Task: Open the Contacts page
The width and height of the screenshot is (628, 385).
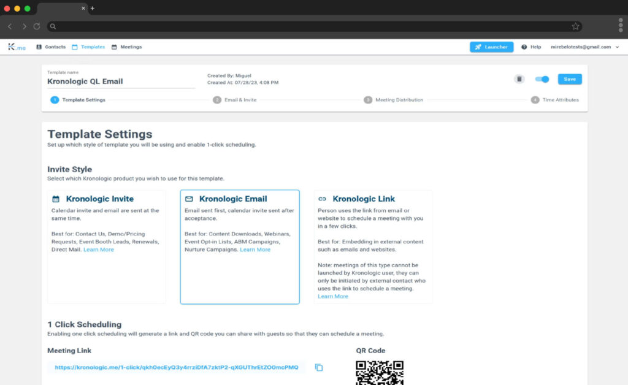Action: [51, 47]
